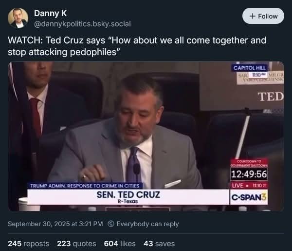Play the Ted Cruz video thumbnail
292x251 pixels.
point(146,136)
